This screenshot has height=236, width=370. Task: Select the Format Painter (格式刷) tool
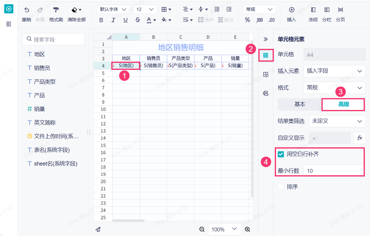tap(56, 15)
